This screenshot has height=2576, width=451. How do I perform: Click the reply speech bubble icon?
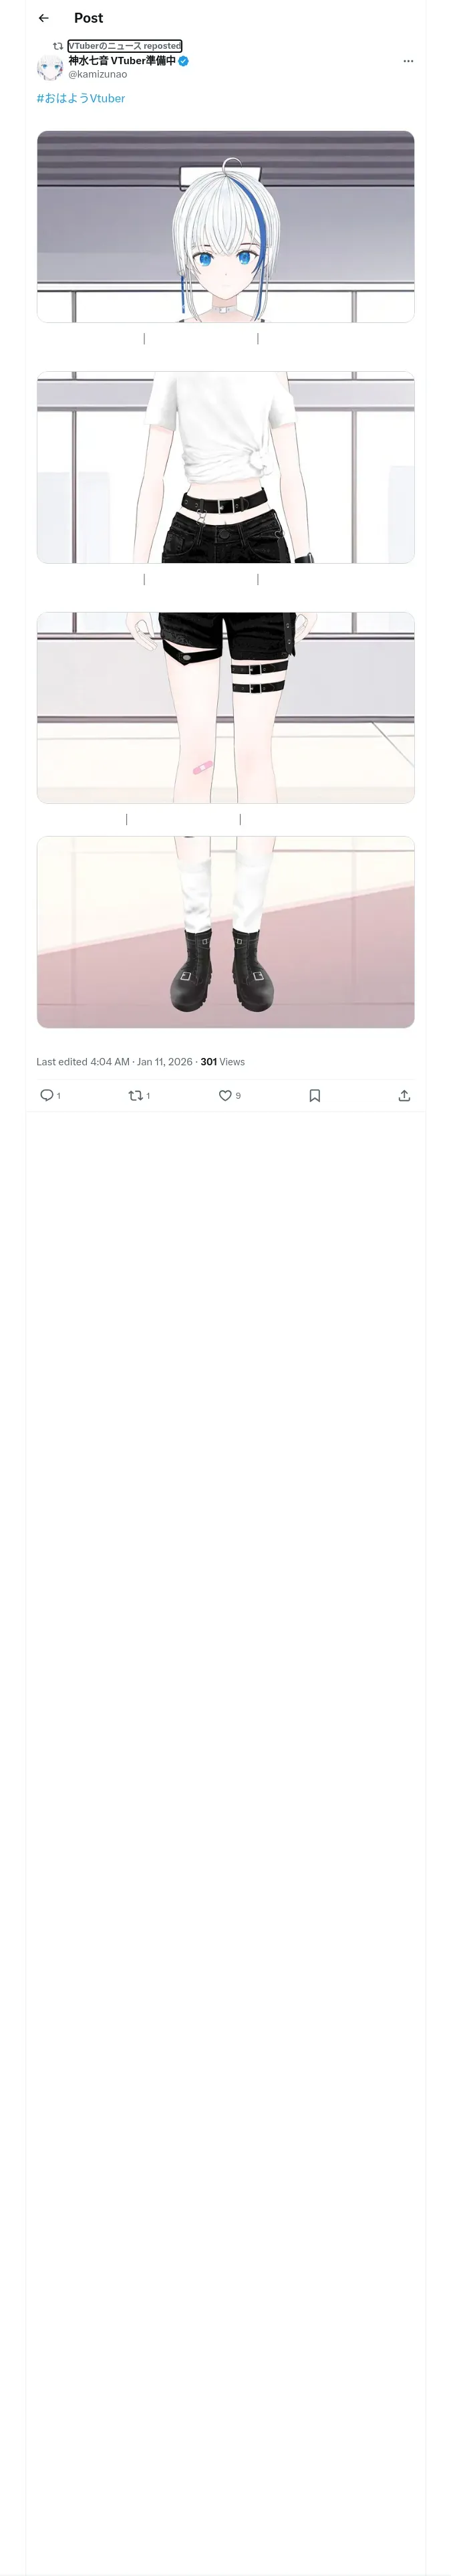pyautogui.click(x=46, y=1095)
